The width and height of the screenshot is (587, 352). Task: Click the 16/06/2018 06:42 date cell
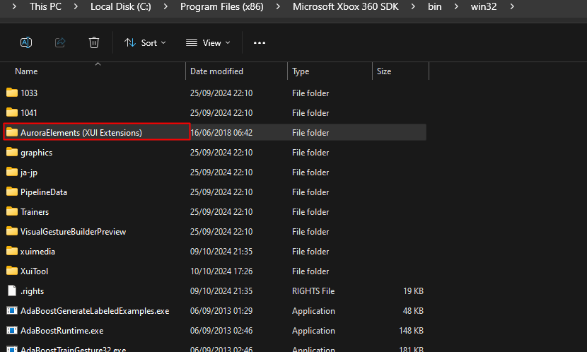[221, 133]
